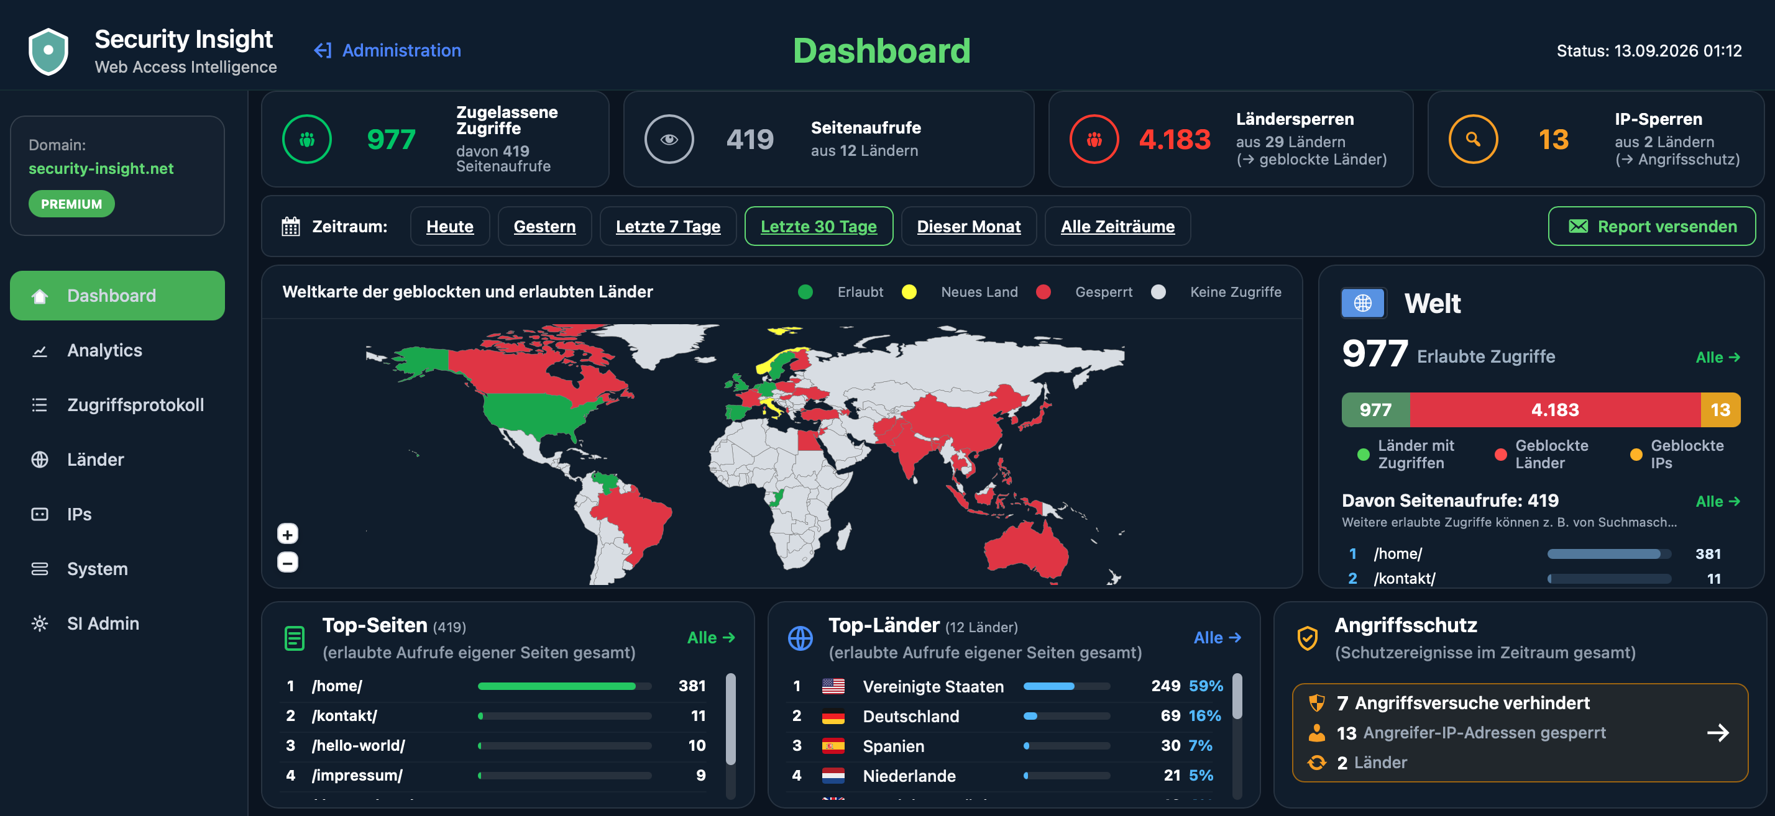The image size is (1775, 816).
Task: Select the Letzte 7 Tage range
Action: click(667, 227)
